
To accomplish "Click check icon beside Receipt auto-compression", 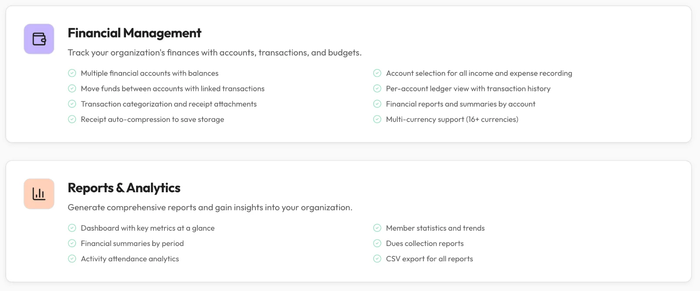I will click(72, 119).
